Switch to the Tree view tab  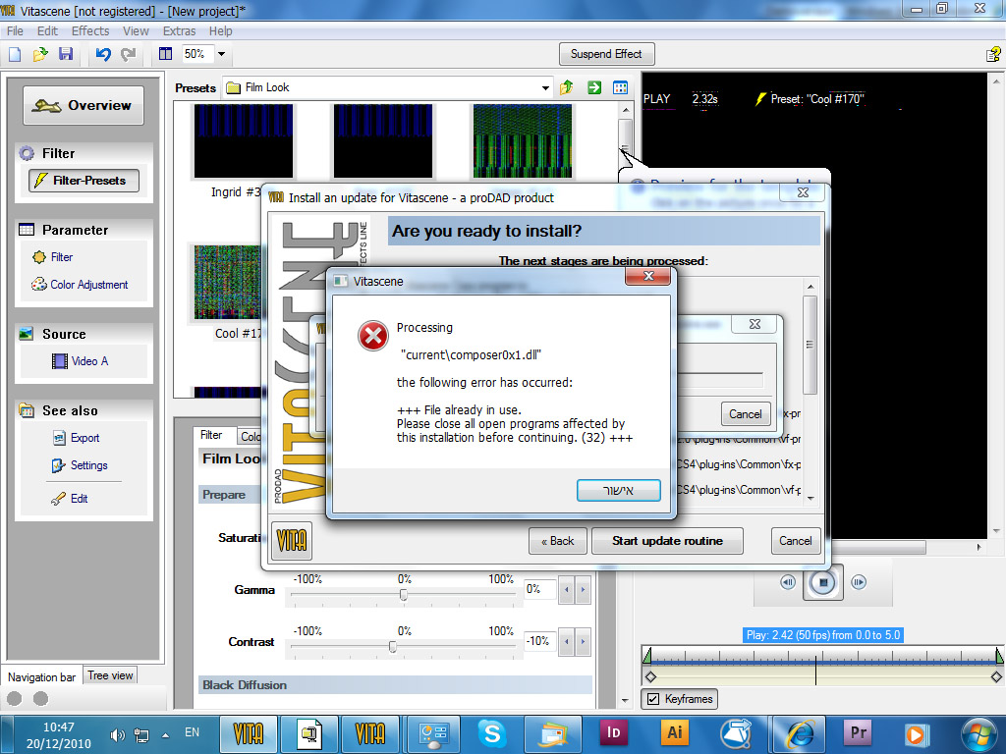point(110,675)
